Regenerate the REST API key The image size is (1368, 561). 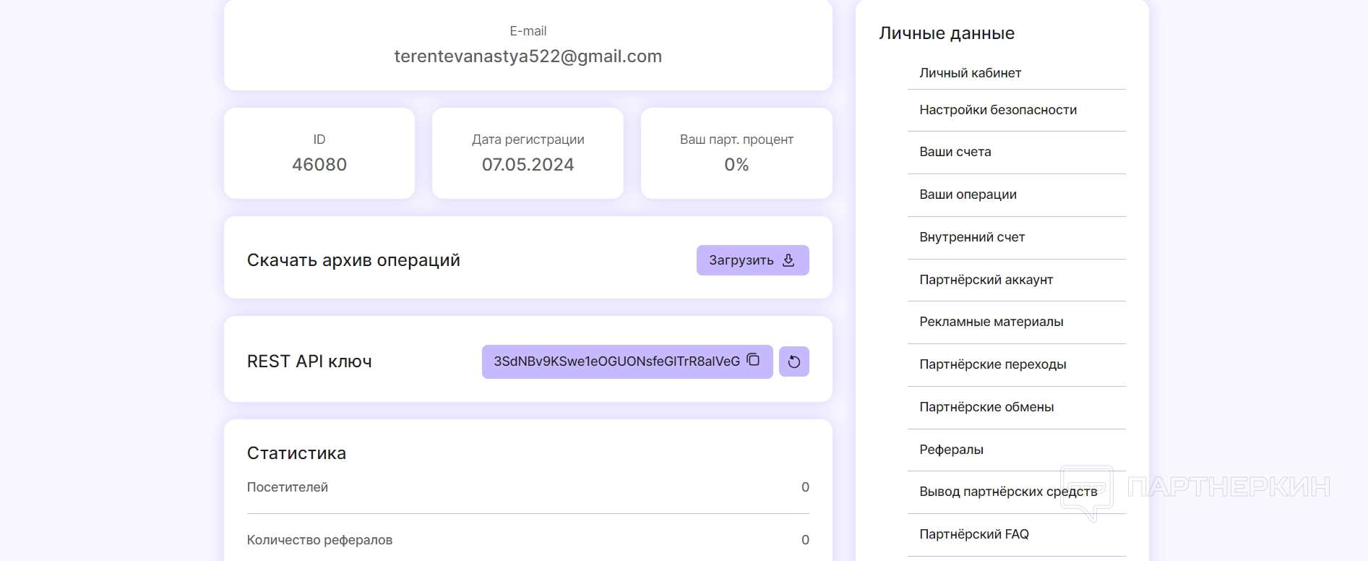click(793, 361)
